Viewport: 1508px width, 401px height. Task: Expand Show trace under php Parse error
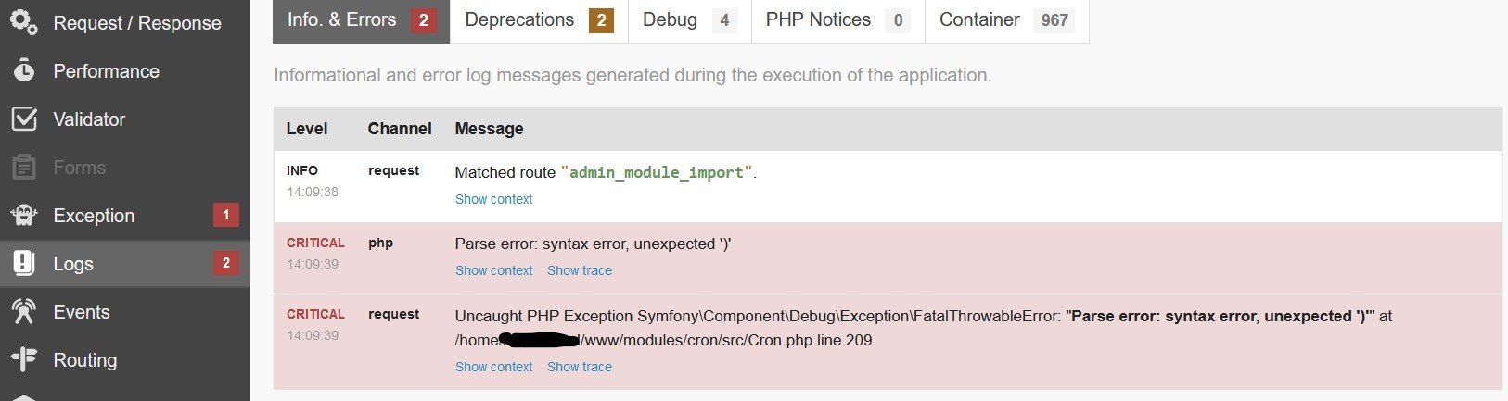point(580,270)
